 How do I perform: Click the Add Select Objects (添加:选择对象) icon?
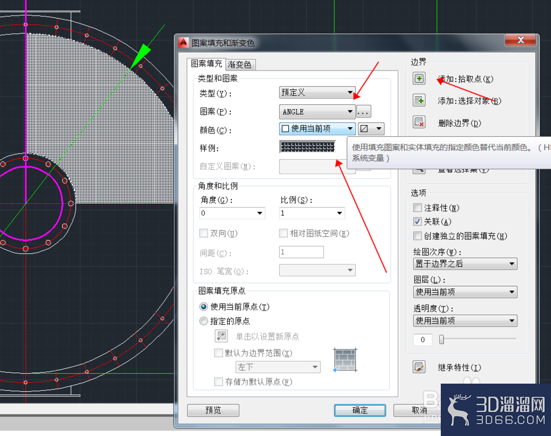click(x=419, y=100)
